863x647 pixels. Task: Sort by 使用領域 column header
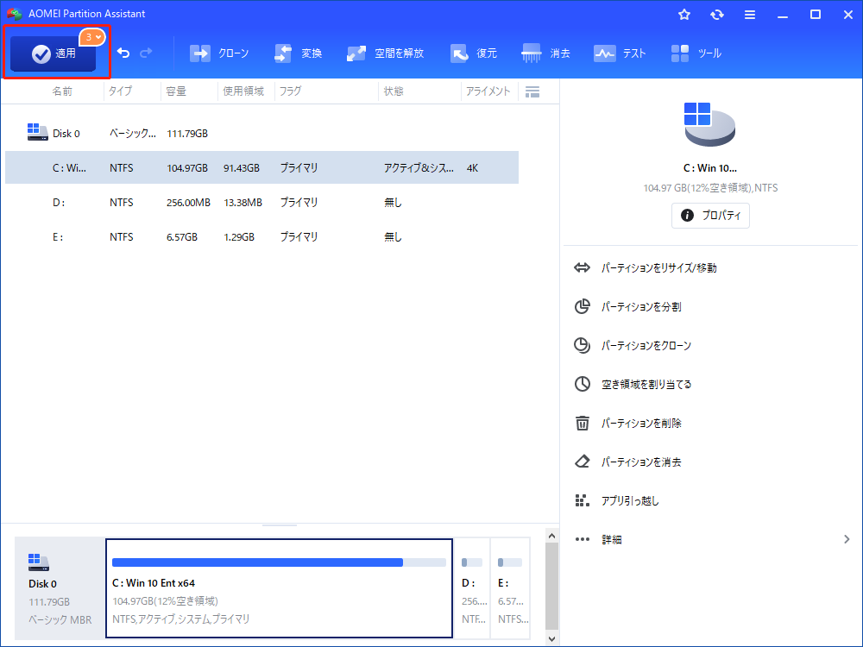coord(243,91)
